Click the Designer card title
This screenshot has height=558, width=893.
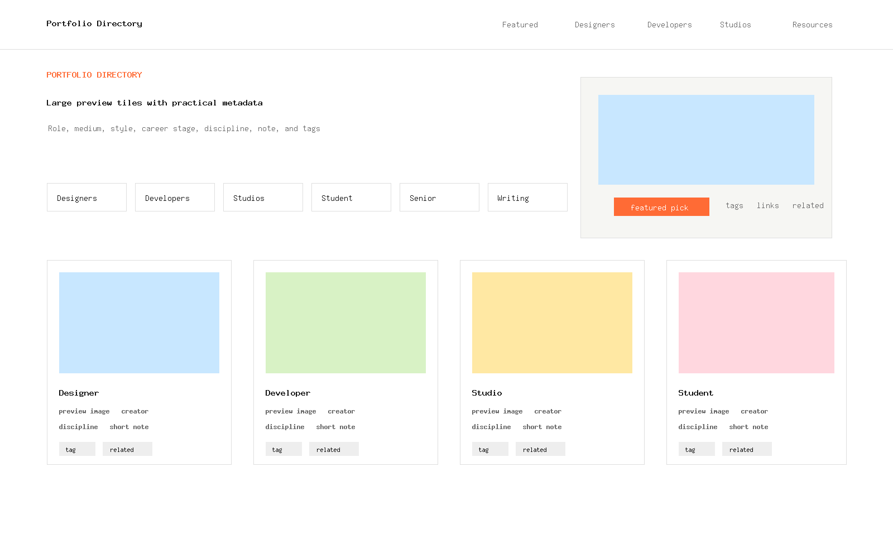[x=79, y=393]
